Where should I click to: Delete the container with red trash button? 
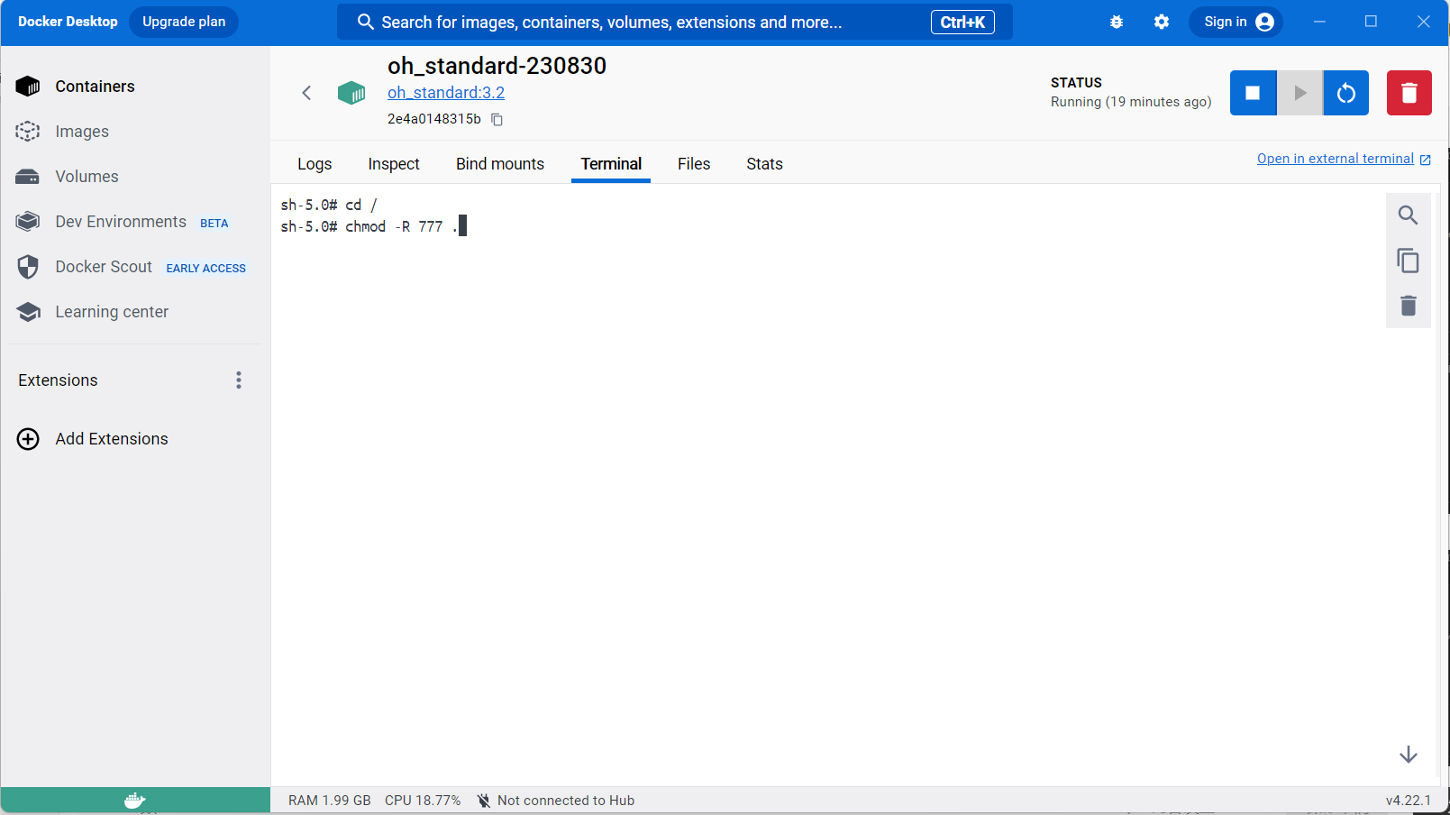[1409, 93]
